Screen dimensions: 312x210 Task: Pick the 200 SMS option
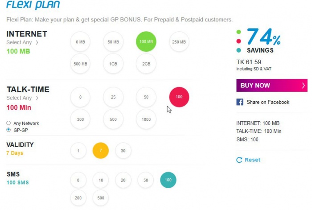[78, 198]
